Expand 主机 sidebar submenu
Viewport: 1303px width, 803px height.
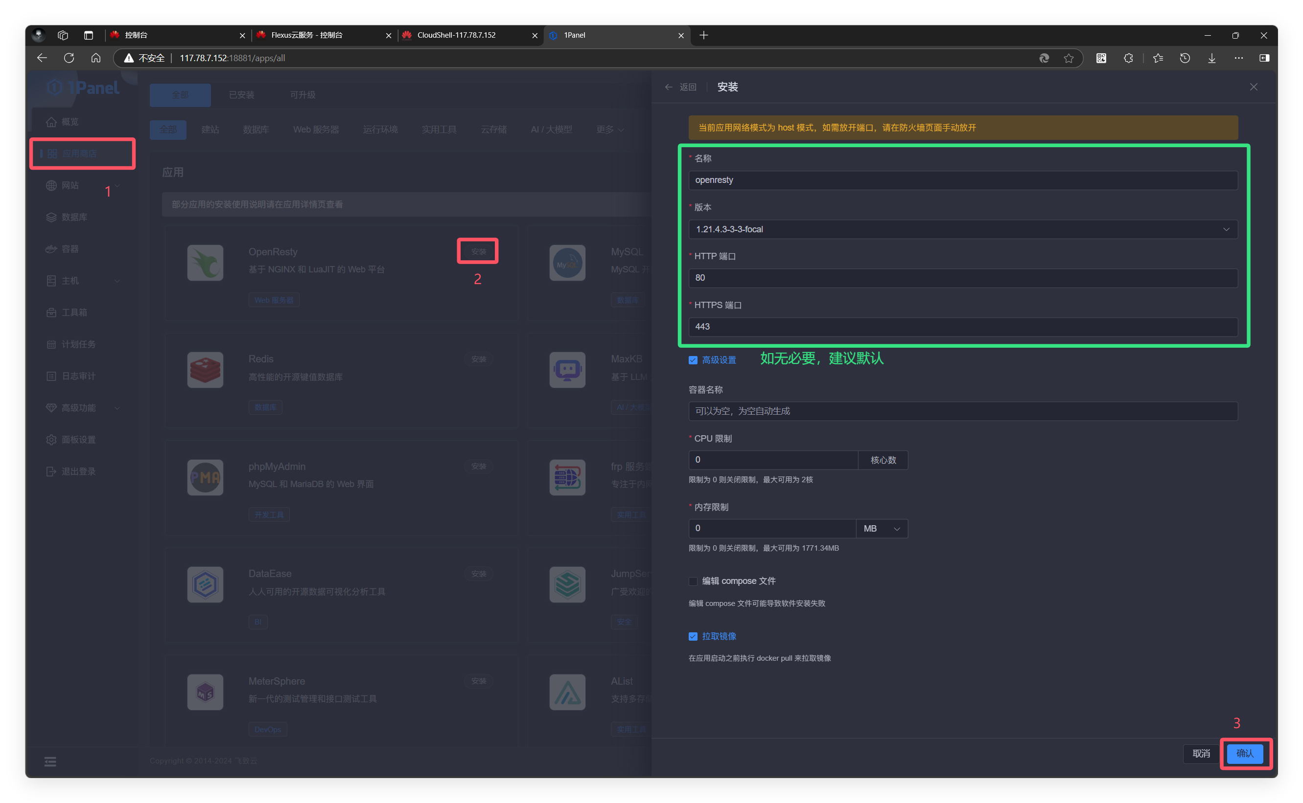click(117, 280)
